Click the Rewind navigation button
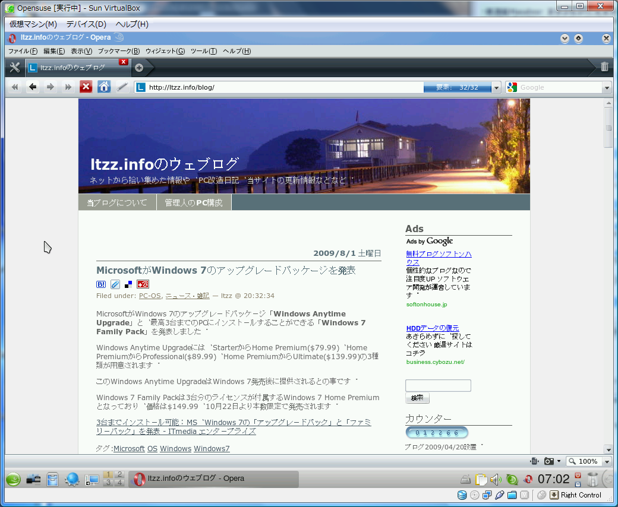This screenshot has height=507, width=618. pos(15,87)
